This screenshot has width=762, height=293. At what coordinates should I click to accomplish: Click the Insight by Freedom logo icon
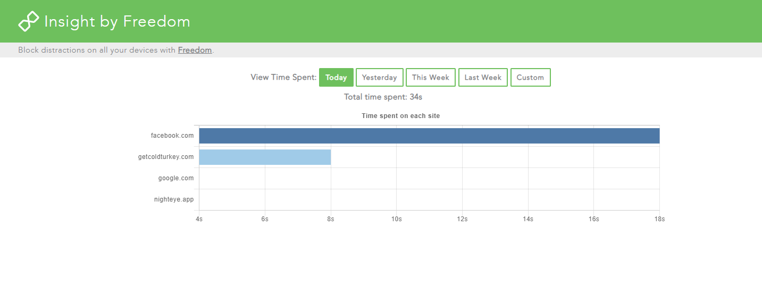click(29, 21)
